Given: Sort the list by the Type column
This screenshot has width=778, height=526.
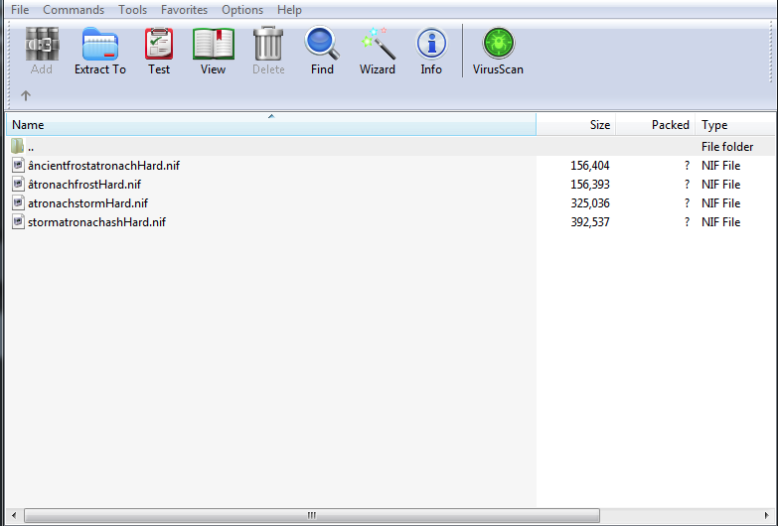Looking at the screenshot, I should (x=735, y=124).
